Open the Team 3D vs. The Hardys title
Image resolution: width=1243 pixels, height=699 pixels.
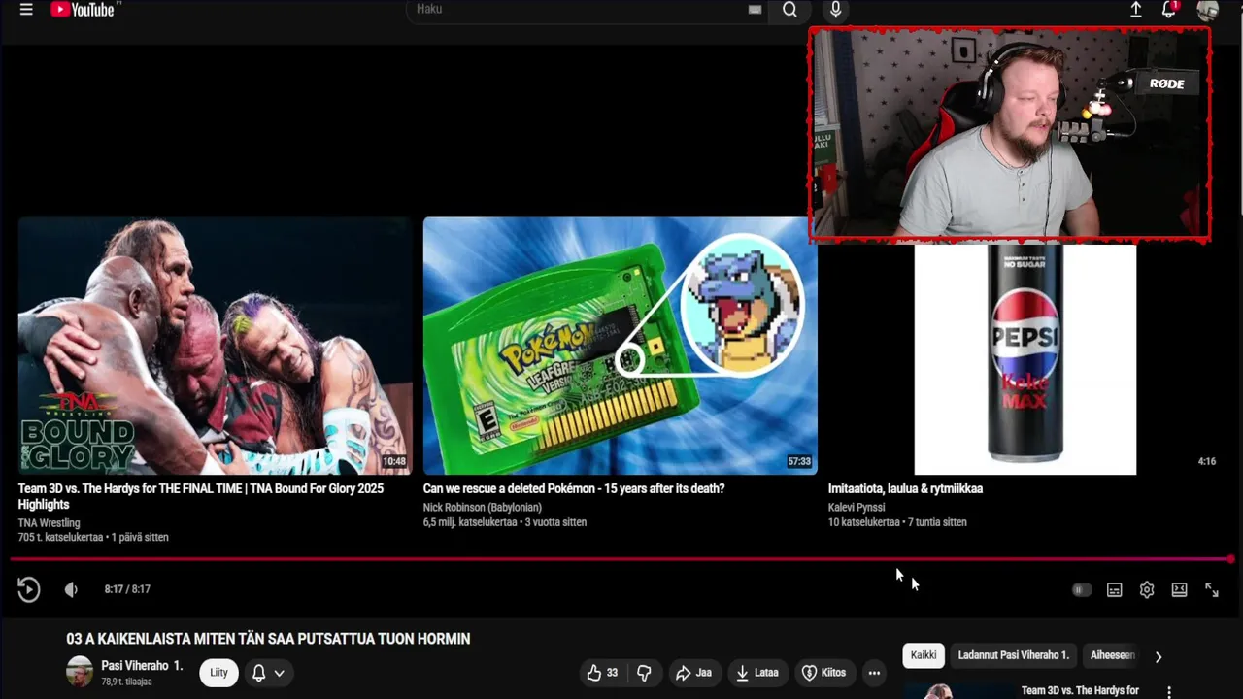coord(201,496)
